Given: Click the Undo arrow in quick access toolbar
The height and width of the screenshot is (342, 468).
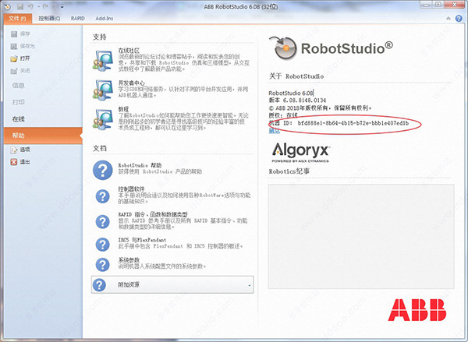Looking at the screenshot, I should 30,6.
